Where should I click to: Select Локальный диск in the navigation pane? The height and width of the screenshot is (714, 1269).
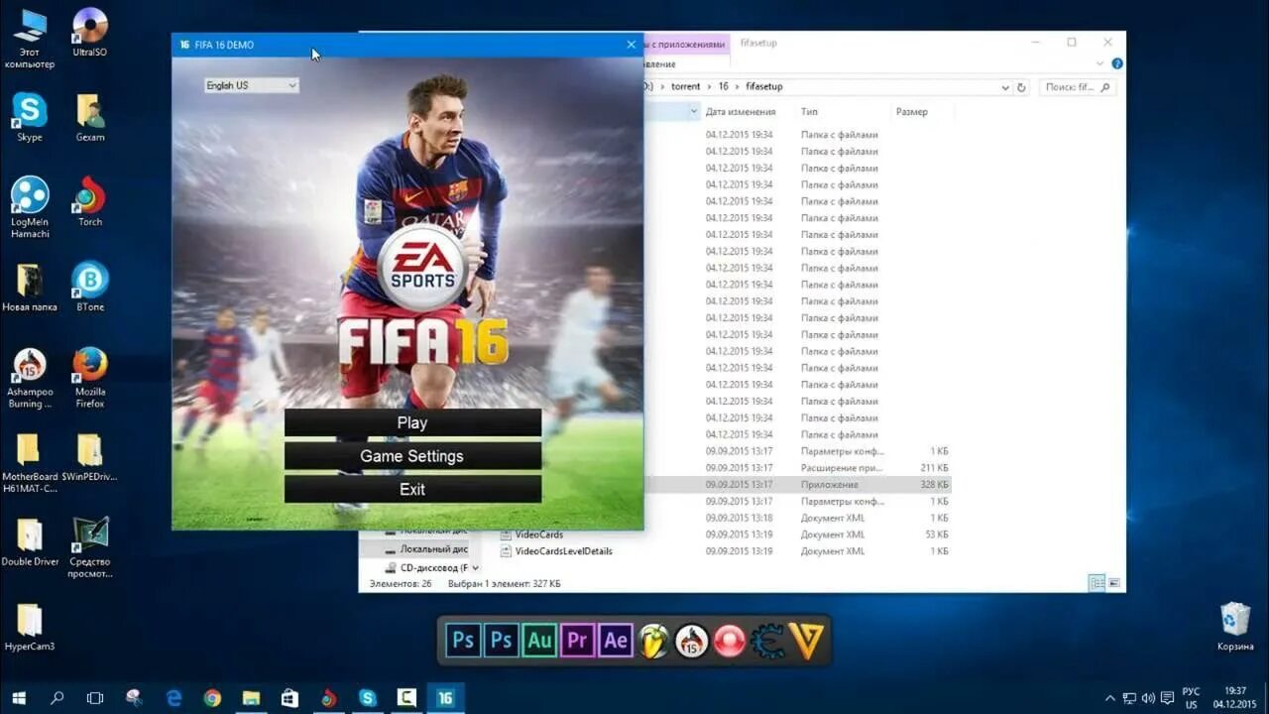tap(434, 548)
